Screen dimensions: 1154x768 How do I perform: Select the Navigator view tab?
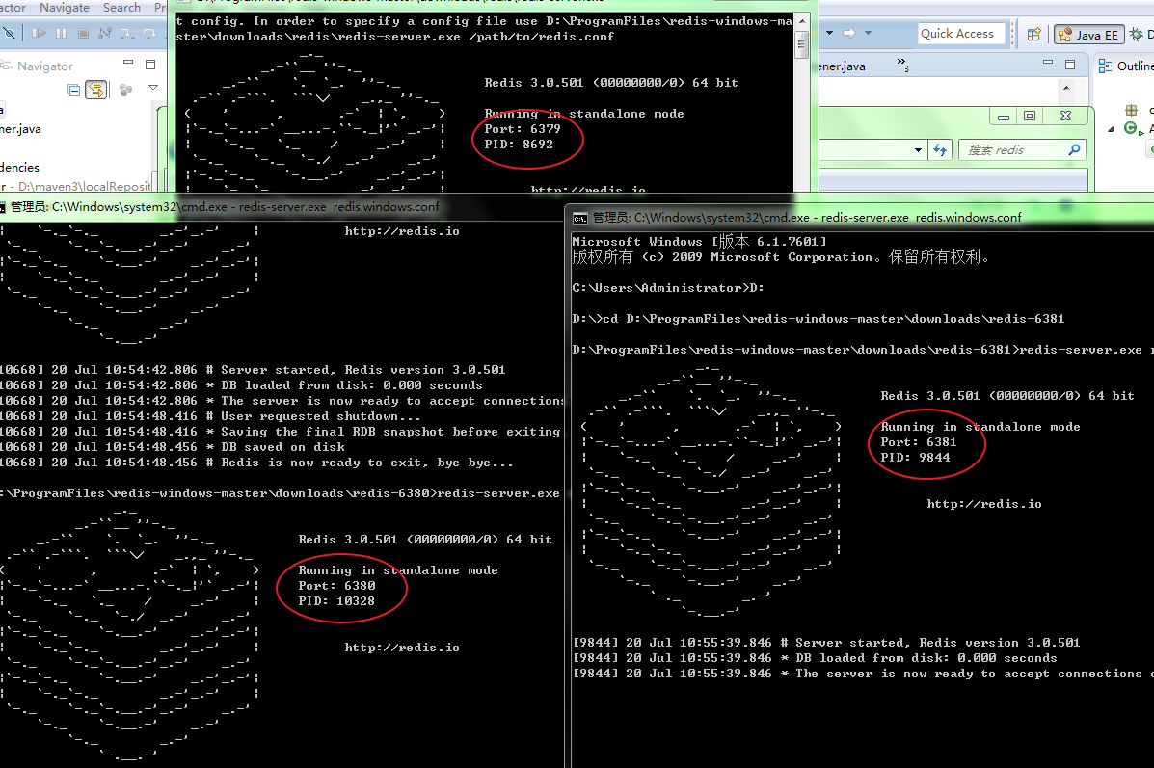tap(38, 66)
